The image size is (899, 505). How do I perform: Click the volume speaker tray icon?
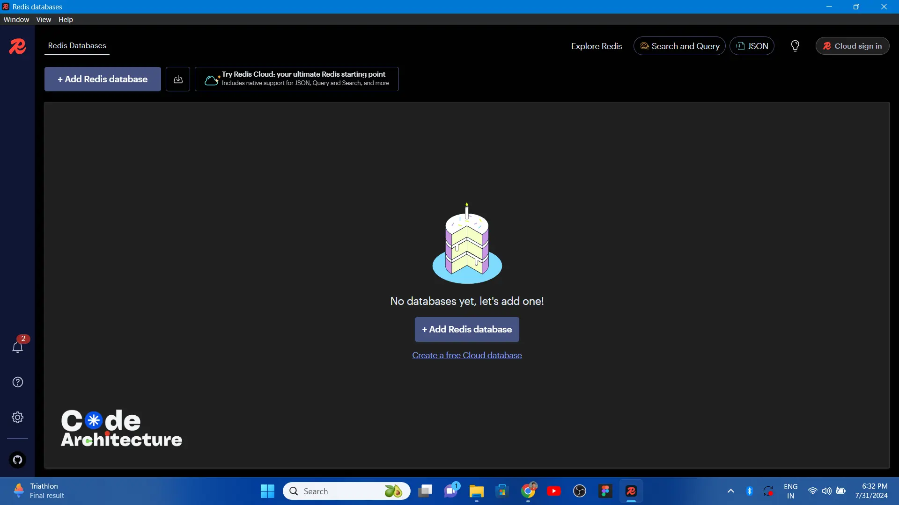click(827, 491)
